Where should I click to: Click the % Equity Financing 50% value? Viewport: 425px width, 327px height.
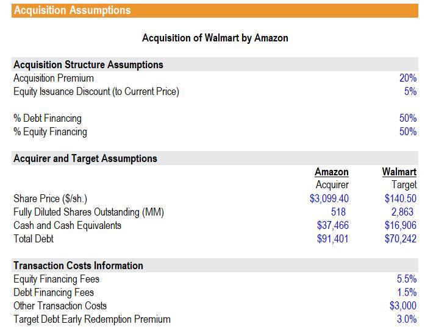pos(408,132)
